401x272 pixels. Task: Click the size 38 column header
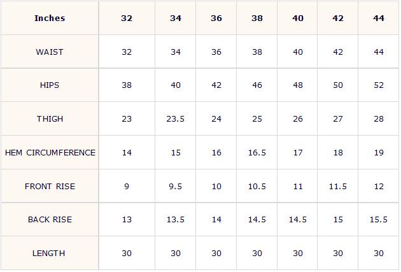tap(257, 18)
